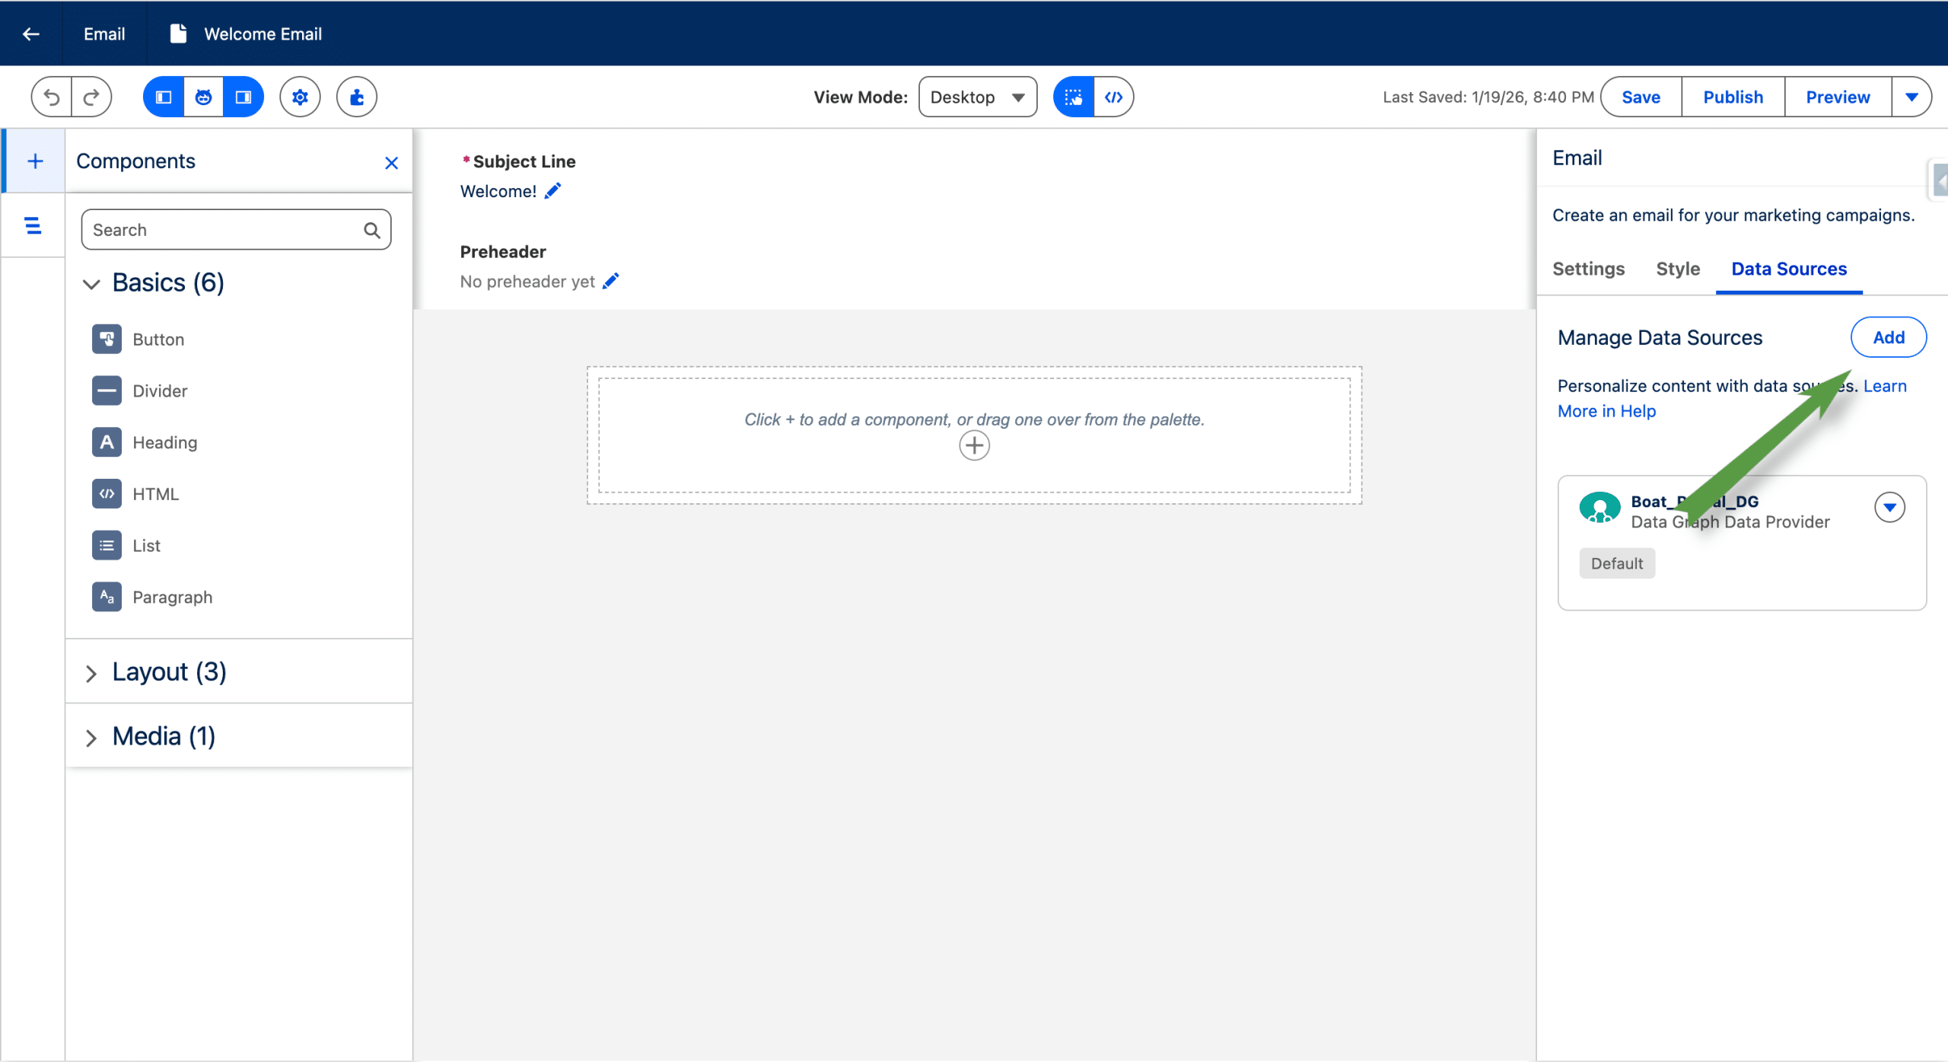The width and height of the screenshot is (1948, 1062).
Task: Toggle the middle Einstein panel button
Action: (203, 97)
